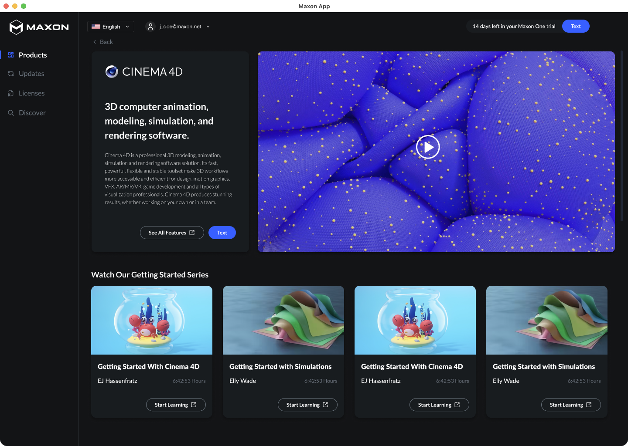Click the Back arrow chevron icon
This screenshot has width=628, height=446.
[x=95, y=42]
